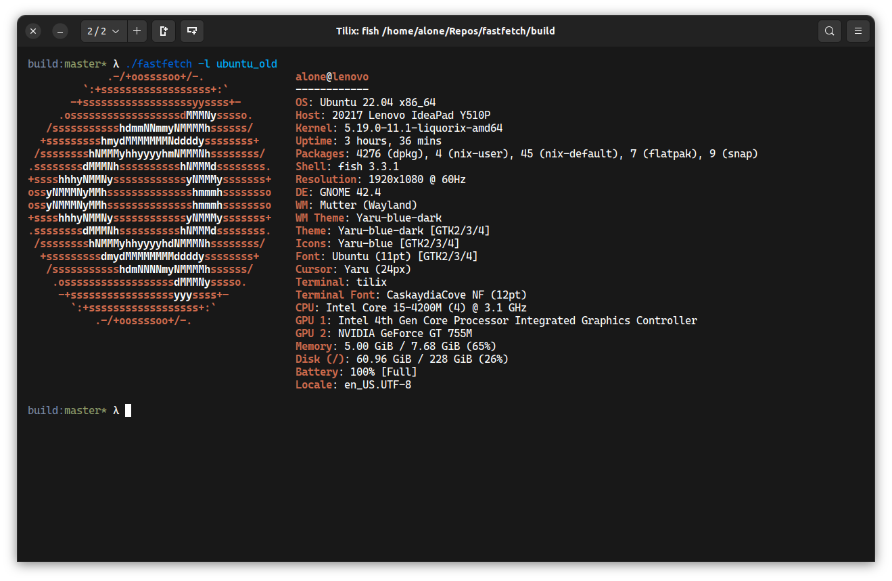Open the hamburger menu in the header bar

point(858,31)
